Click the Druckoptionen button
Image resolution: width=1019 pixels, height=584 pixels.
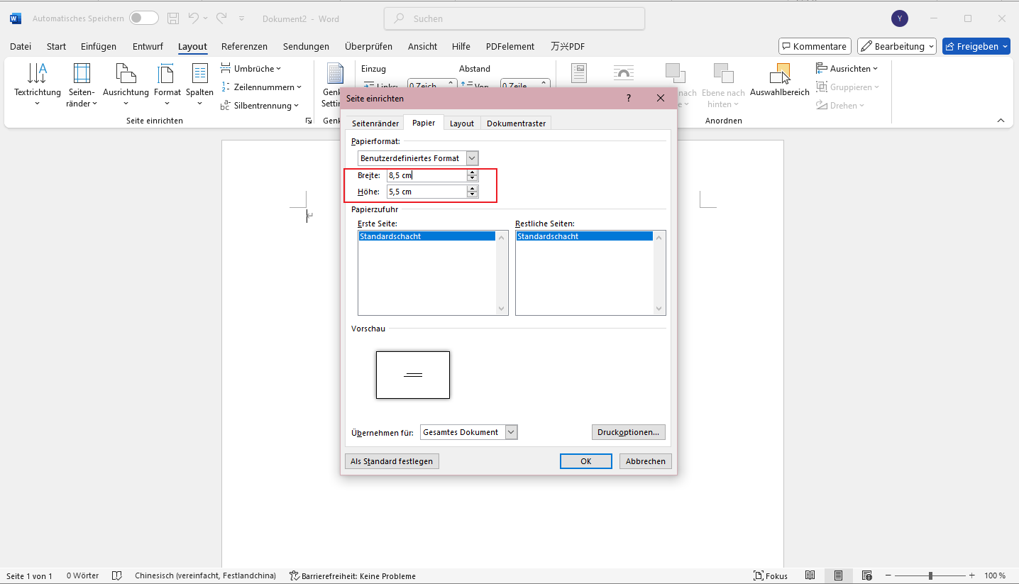(629, 432)
